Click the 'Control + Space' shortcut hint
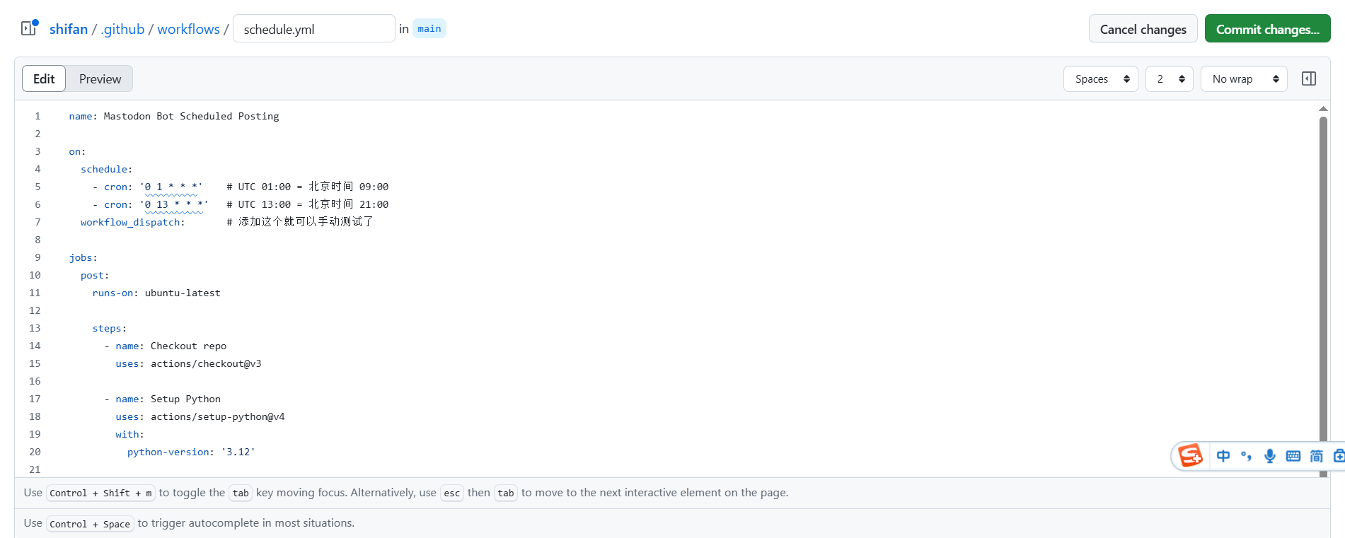The height and width of the screenshot is (538, 1345). coord(90,524)
